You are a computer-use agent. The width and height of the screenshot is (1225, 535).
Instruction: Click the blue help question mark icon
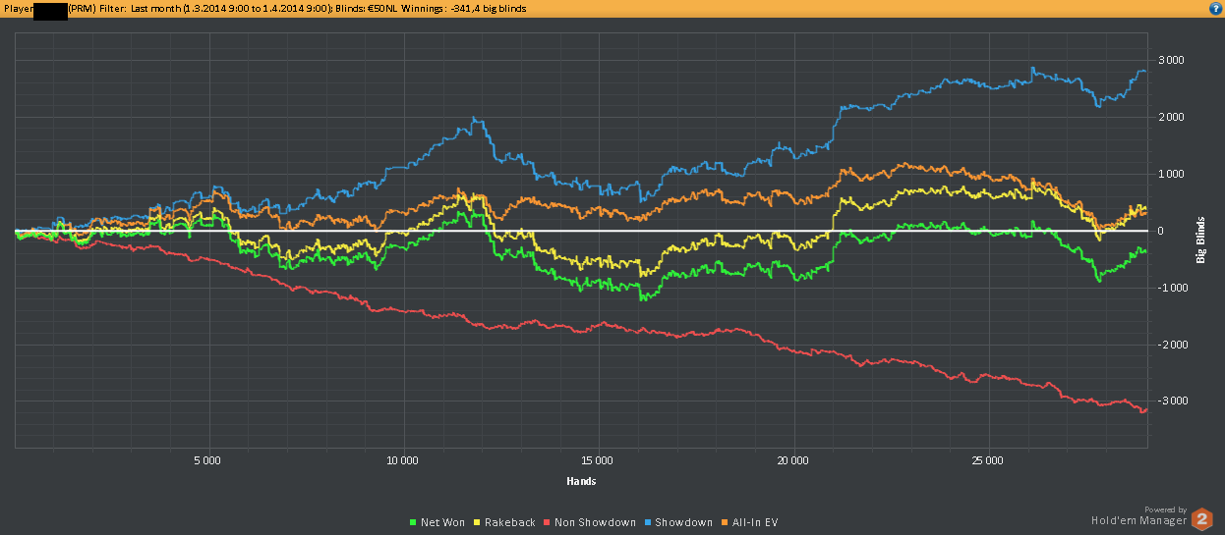(1215, 8)
